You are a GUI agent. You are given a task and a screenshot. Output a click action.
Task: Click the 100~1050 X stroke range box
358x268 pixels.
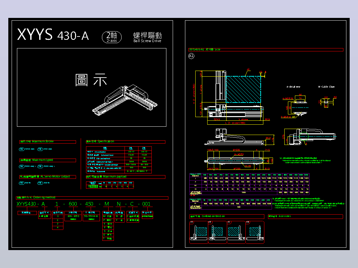(x=73, y=216)
